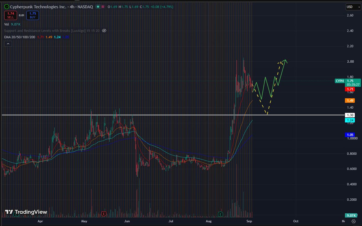The image size is (362, 226).
Task: Click the red 1.71 EMA price label
Action: [x=350, y=89]
